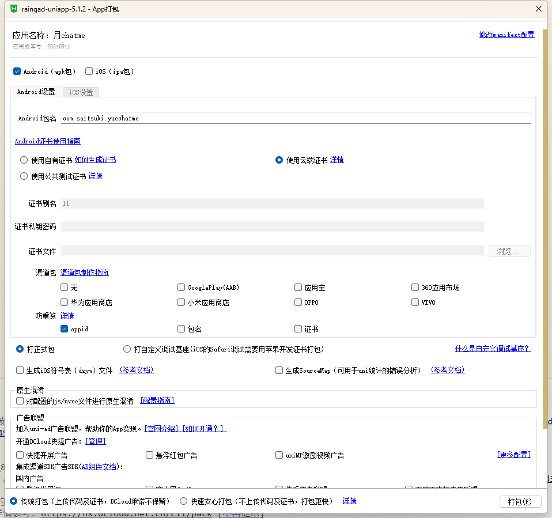This screenshot has height=518, width=552.
Task: Switch to the iOS设置 tab
Action: point(81,92)
